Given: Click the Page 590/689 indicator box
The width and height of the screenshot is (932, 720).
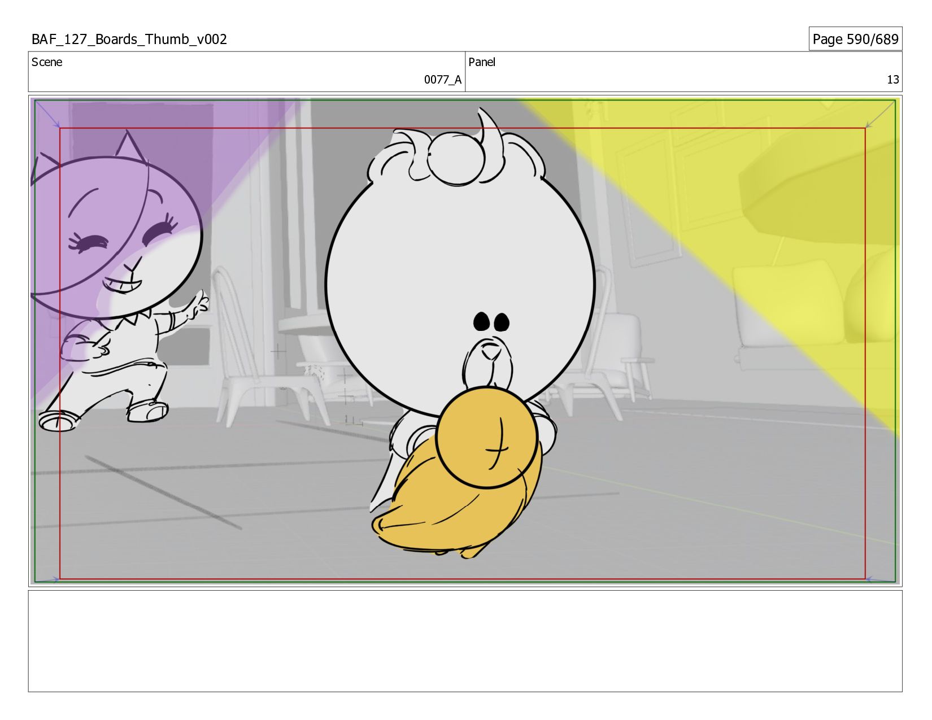Looking at the screenshot, I should tap(855, 39).
